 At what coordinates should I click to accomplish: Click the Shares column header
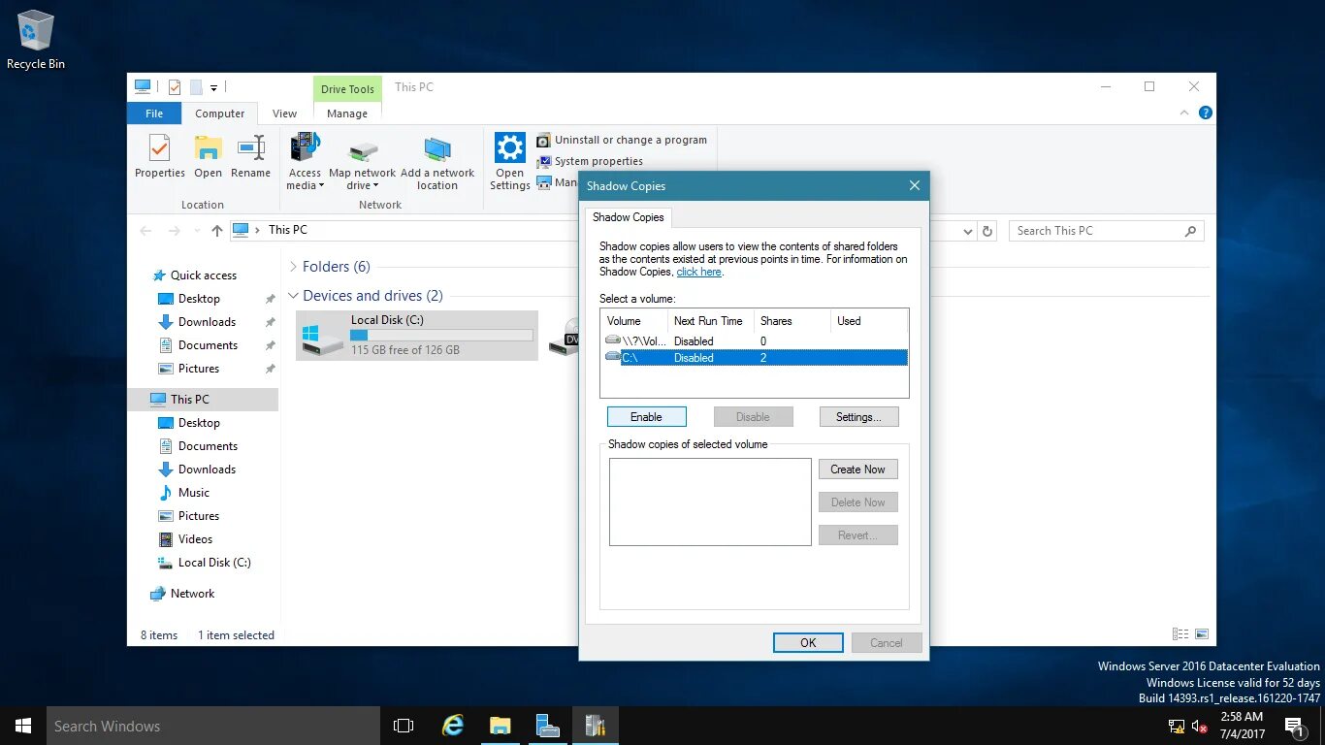pos(792,321)
